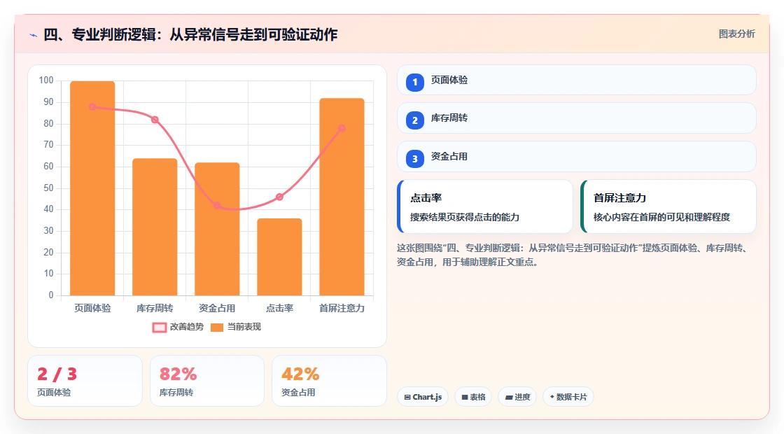Select the 页面体验 orange bar
This screenshot has height=434, width=784.
point(92,188)
